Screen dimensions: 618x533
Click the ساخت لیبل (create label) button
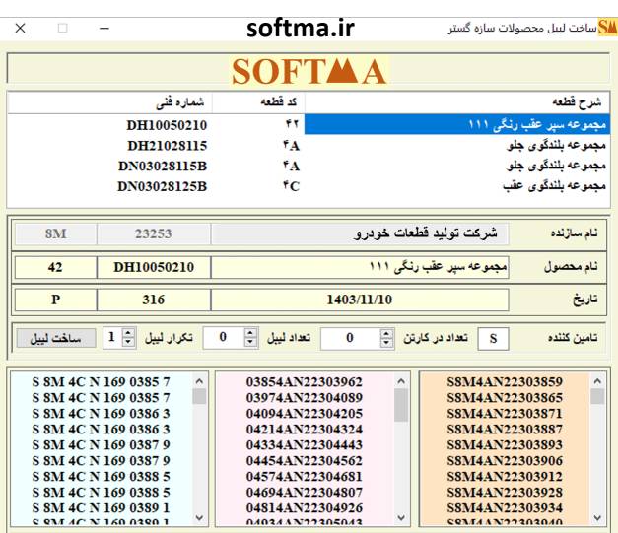(x=55, y=338)
